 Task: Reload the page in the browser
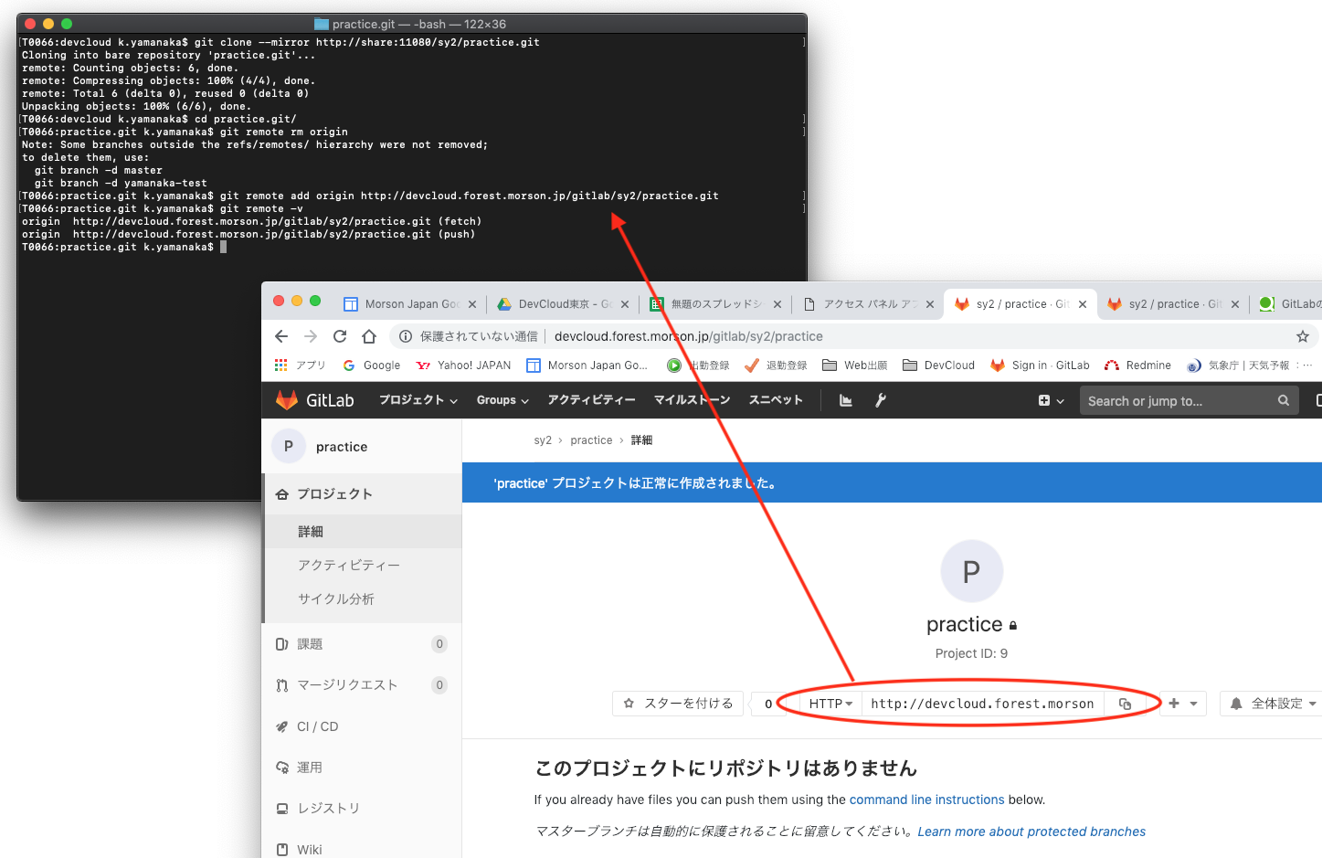(340, 336)
